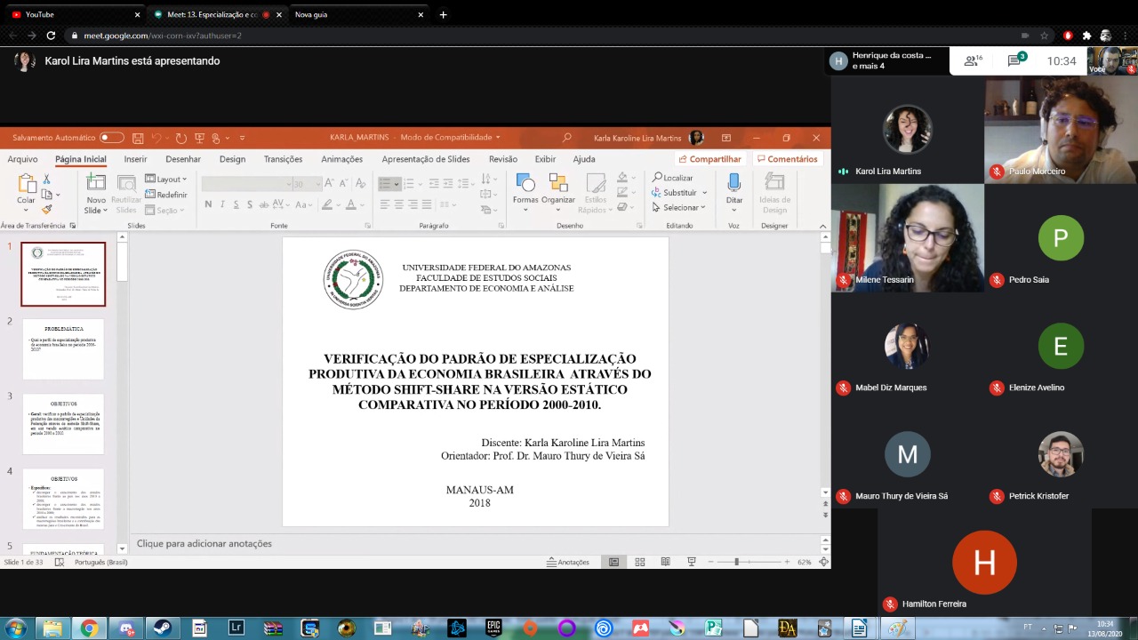Open the Design ribbon tab
Viewport: 1138px width, 640px height.
tap(232, 159)
